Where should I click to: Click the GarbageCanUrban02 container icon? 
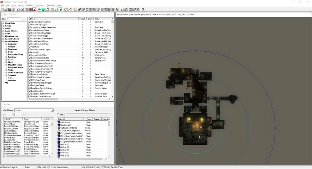tap(59, 128)
